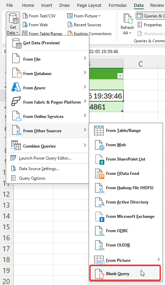Screen dimensions: 165x285
Task: Click the From ODBC icon
Action: (x=100, y=231)
